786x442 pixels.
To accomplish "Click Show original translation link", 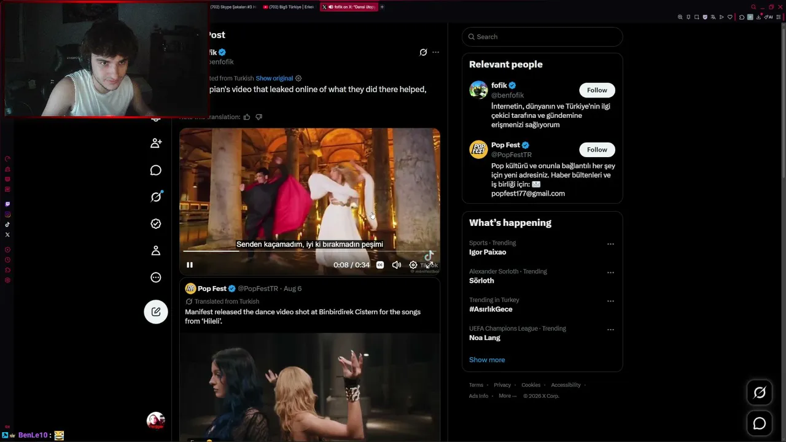I will click(274, 79).
